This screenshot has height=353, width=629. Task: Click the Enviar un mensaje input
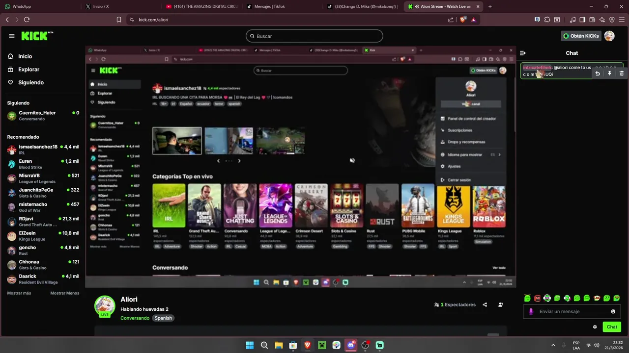(572, 311)
